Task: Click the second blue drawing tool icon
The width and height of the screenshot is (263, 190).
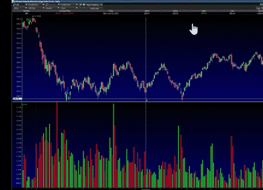Action: 84,8
